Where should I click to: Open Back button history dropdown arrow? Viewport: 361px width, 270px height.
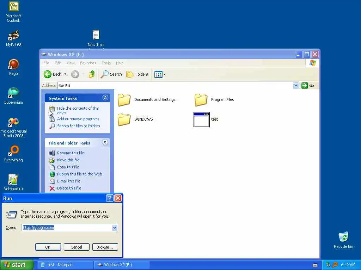point(65,74)
